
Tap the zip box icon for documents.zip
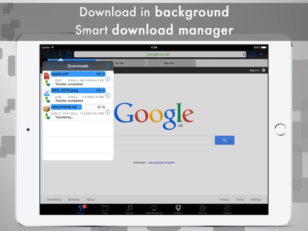(x=46, y=109)
